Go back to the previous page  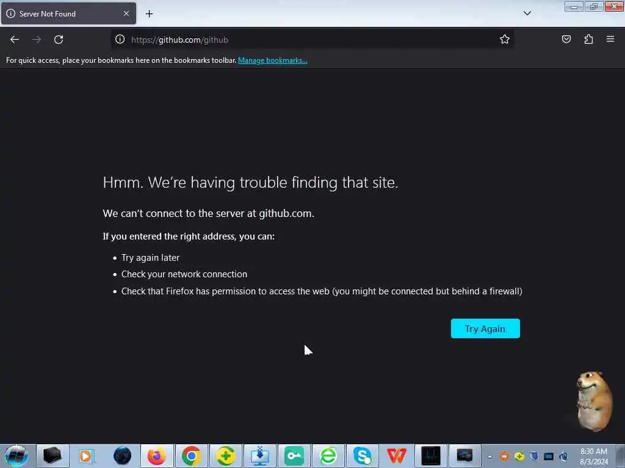click(15, 40)
